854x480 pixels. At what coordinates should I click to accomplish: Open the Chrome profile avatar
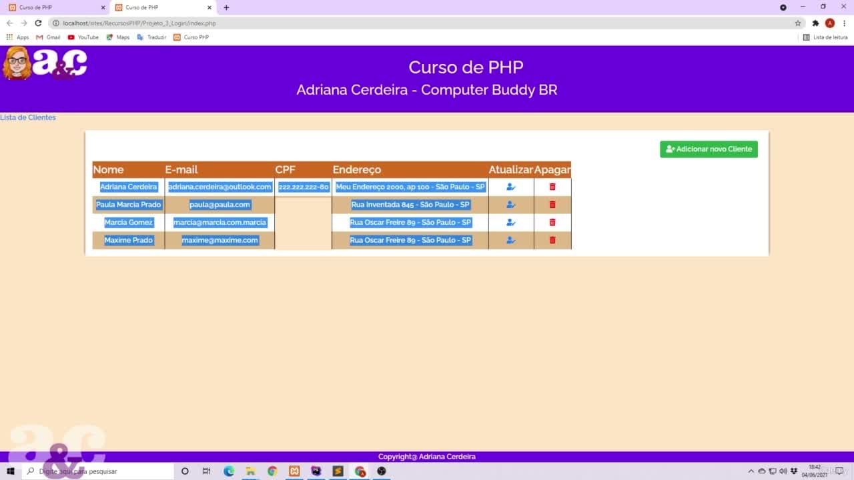(x=830, y=23)
